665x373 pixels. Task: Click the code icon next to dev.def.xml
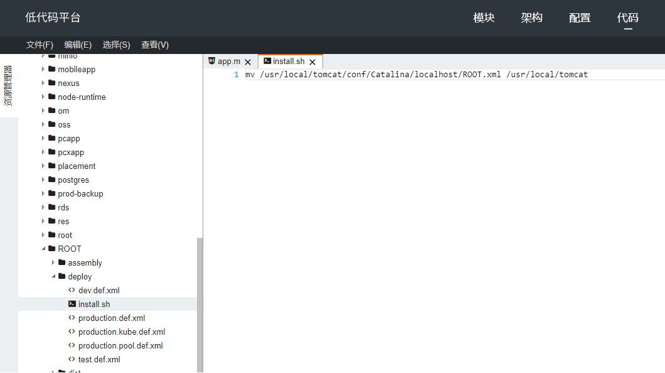coord(72,291)
